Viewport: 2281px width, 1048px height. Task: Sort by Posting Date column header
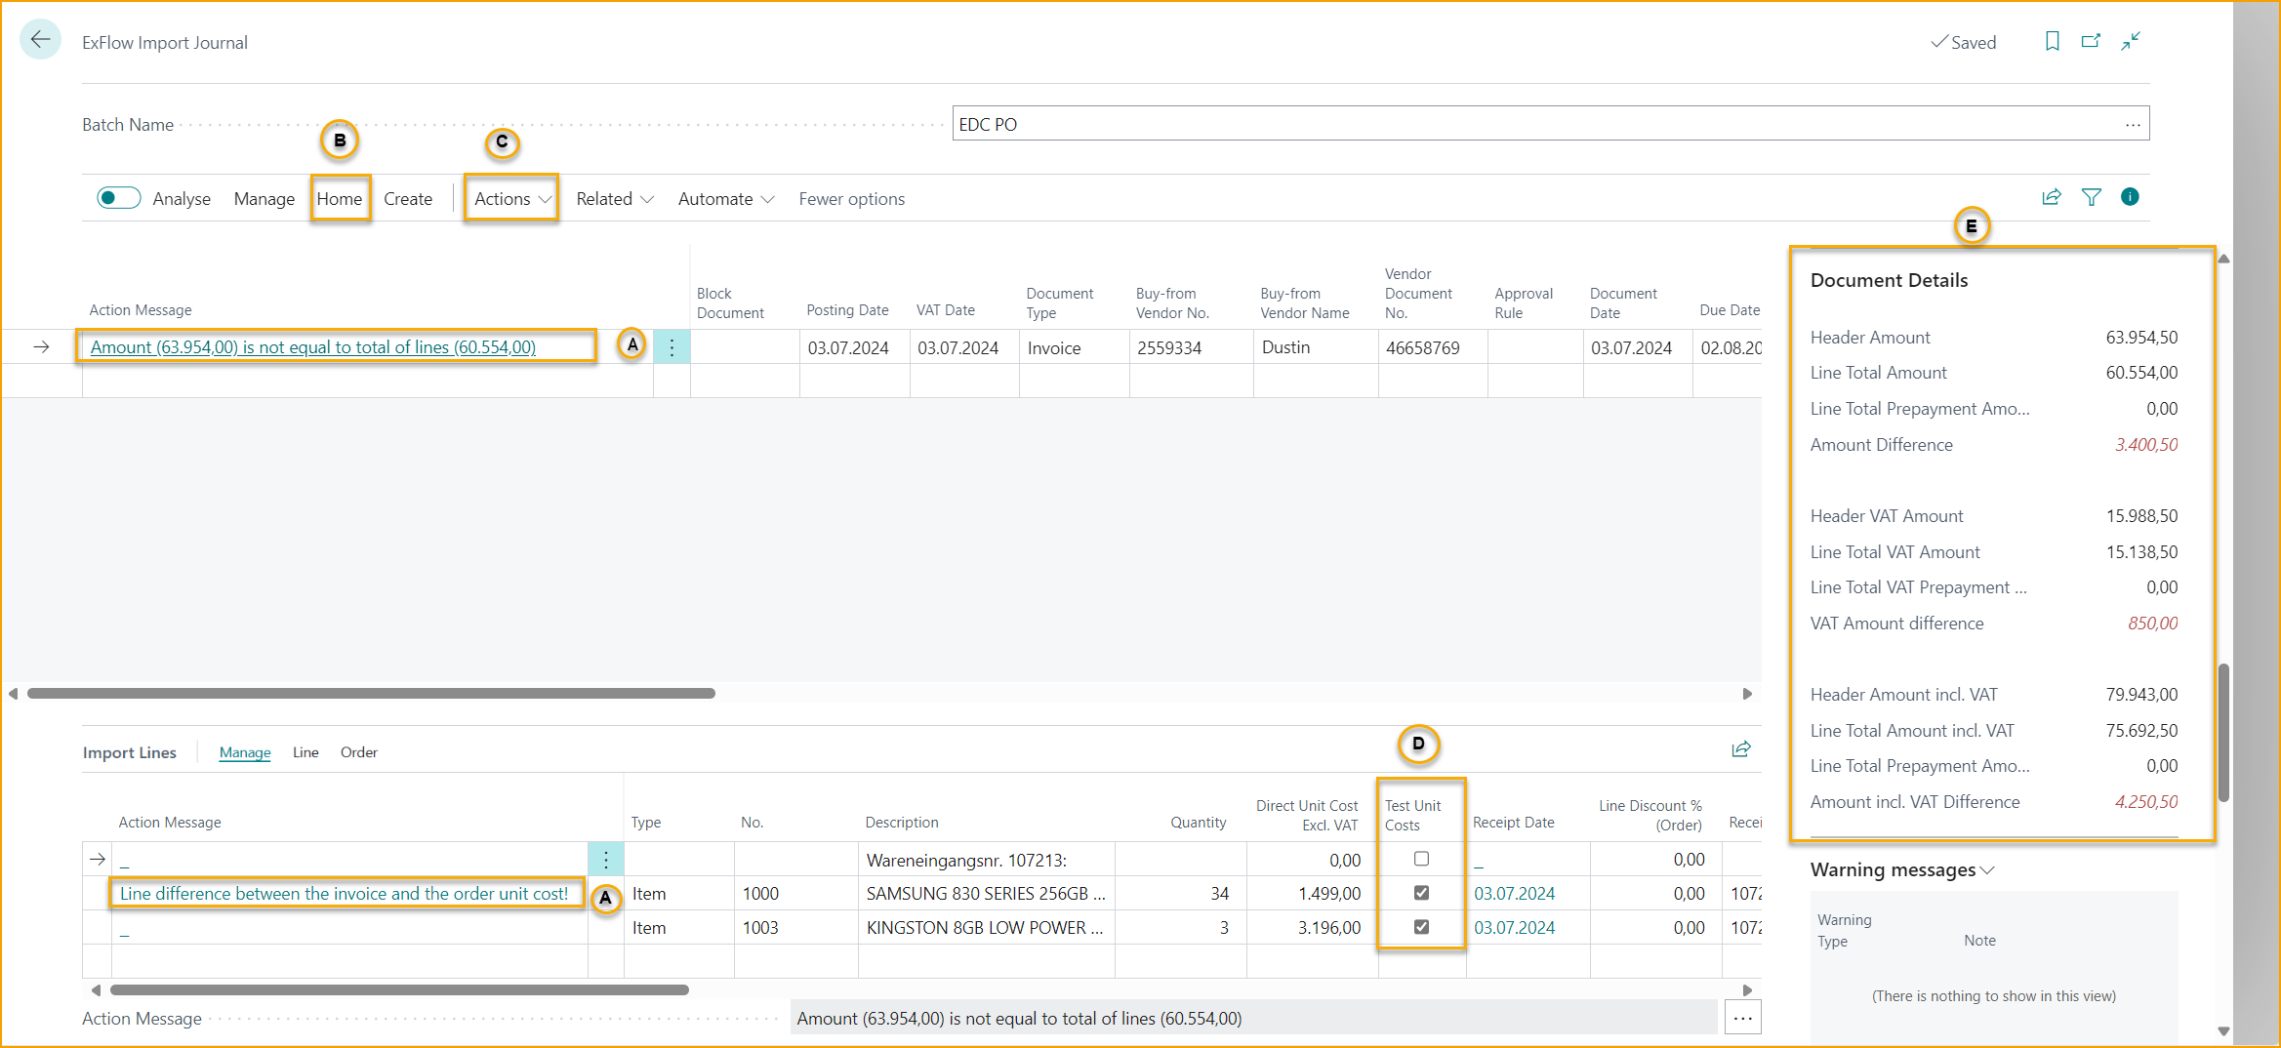click(847, 310)
